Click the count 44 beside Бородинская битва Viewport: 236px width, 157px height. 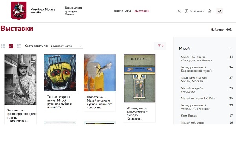click(x=231, y=57)
